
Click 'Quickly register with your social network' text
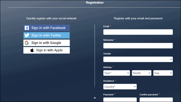pos(51,18)
